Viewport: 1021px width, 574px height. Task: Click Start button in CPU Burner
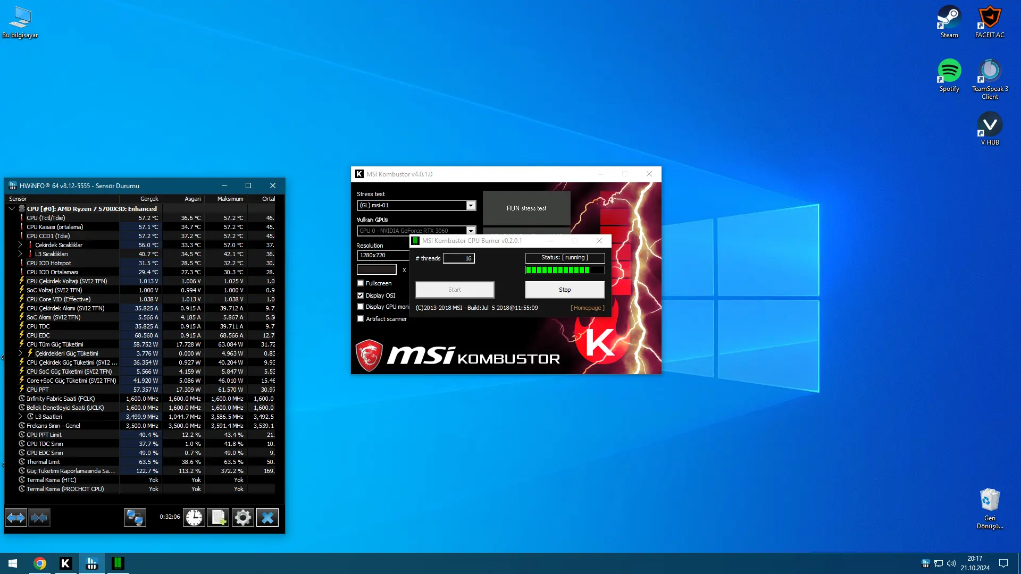455,290
